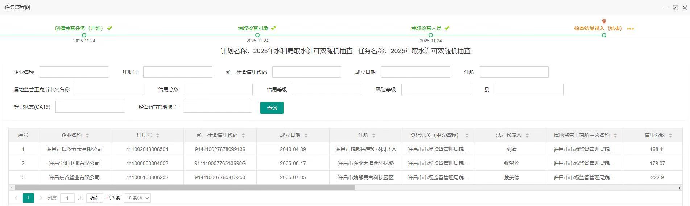Go to next page arrow
This screenshot has width=690, height=206.
pos(41,198)
